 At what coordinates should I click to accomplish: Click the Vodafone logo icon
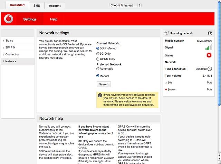pyautogui.click(x=8, y=19)
